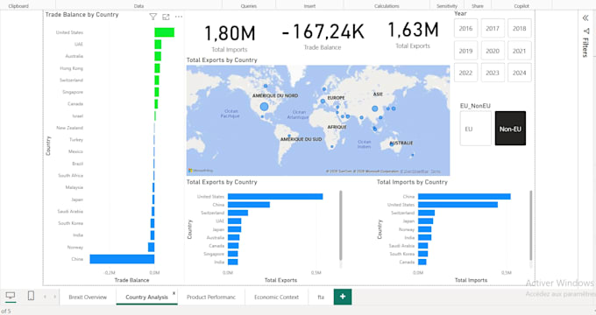Screen dimensions: 596x315
Task: Open the Product Performance page tab
Action: 211,297
